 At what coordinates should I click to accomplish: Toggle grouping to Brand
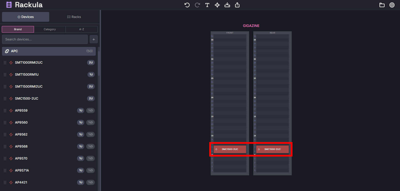point(18,29)
